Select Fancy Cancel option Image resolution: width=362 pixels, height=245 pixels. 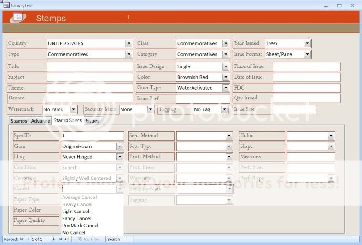coord(92,218)
